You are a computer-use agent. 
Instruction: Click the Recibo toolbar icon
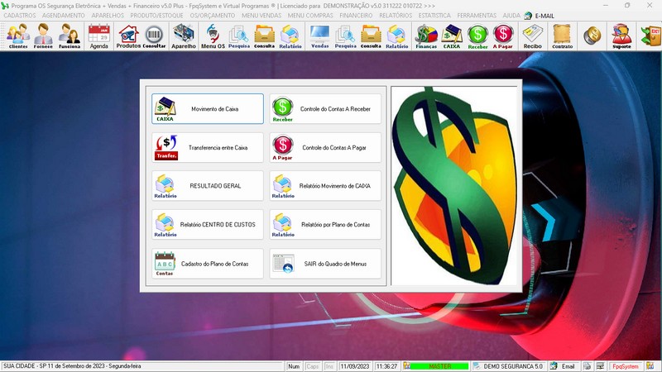pyautogui.click(x=532, y=36)
